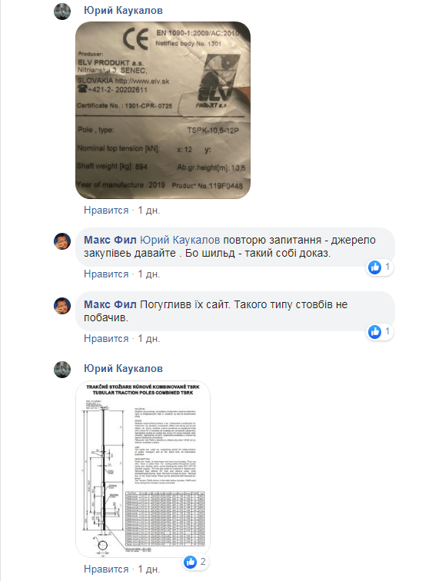Open the timestamp under traction poles comment

click(x=148, y=569)
